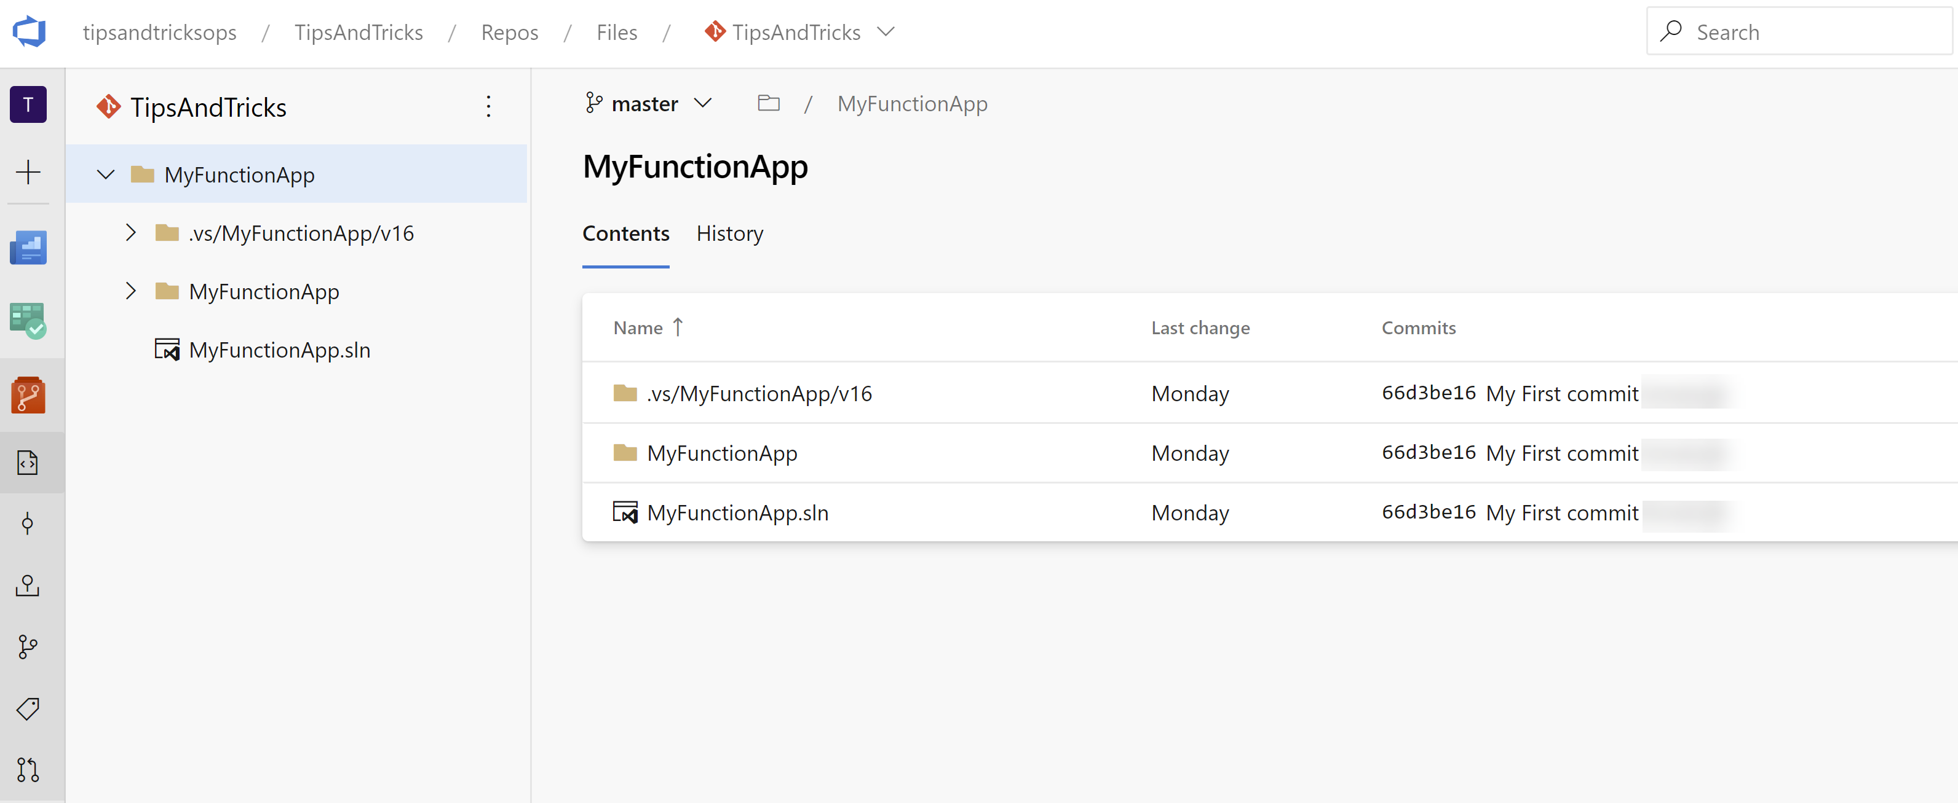The image size is (1958, 803).
Task: Open the Commits icon in sidebar
Action: click(28, 523)
